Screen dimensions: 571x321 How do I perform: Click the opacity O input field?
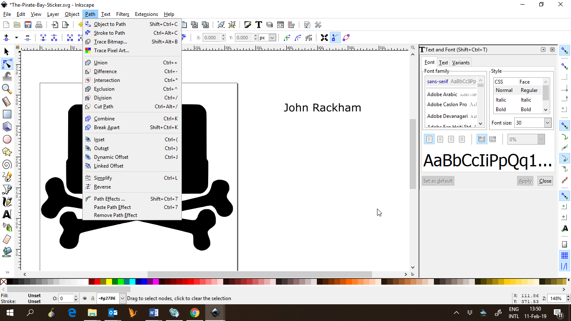click(66, 298)
